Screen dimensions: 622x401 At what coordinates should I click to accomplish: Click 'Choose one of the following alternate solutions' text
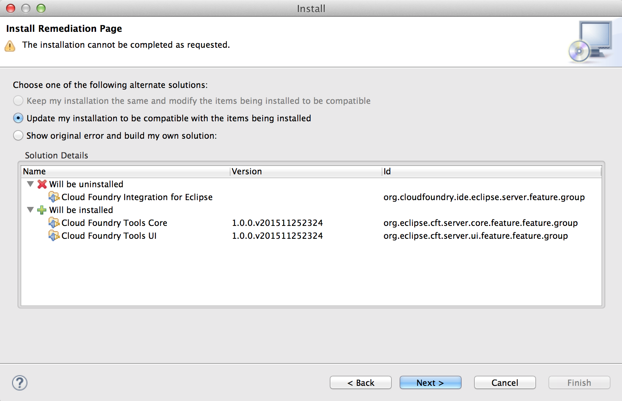[x=111, y=85]
